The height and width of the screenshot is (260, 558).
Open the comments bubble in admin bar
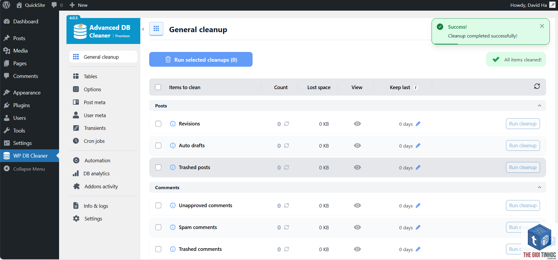tap(57, 5)
